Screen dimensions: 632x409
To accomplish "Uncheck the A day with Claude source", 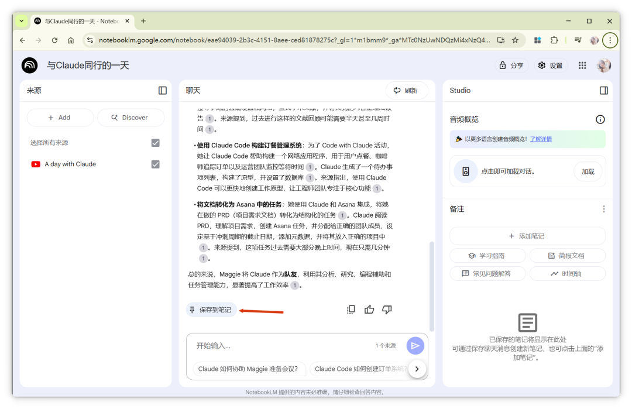I will [155, 164].
